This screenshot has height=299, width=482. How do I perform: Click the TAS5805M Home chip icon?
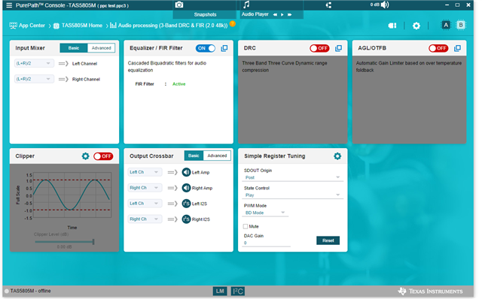[56, 26]
